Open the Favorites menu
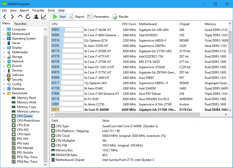The height and width of the screenshot is (168, 233). (38, 10)
